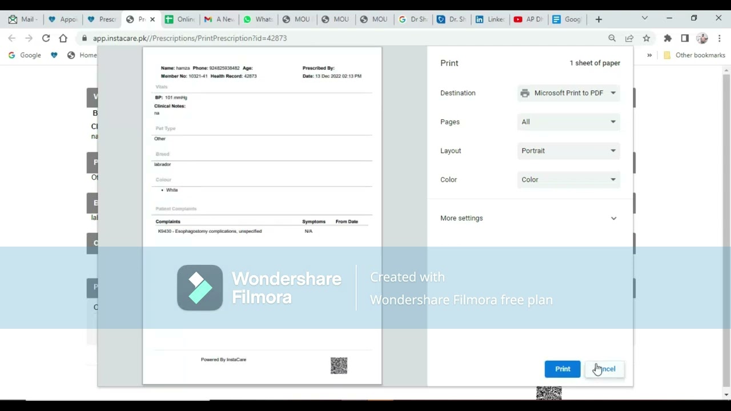Click the Cancel button in print dialog
Viewport: 731px width, 411px height.
(604, 369)
